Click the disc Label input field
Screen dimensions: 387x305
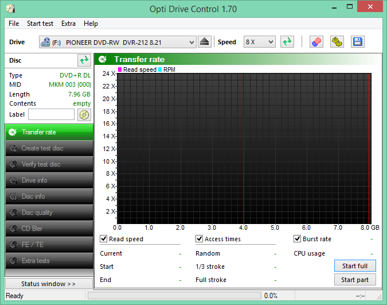pos(51,114)
